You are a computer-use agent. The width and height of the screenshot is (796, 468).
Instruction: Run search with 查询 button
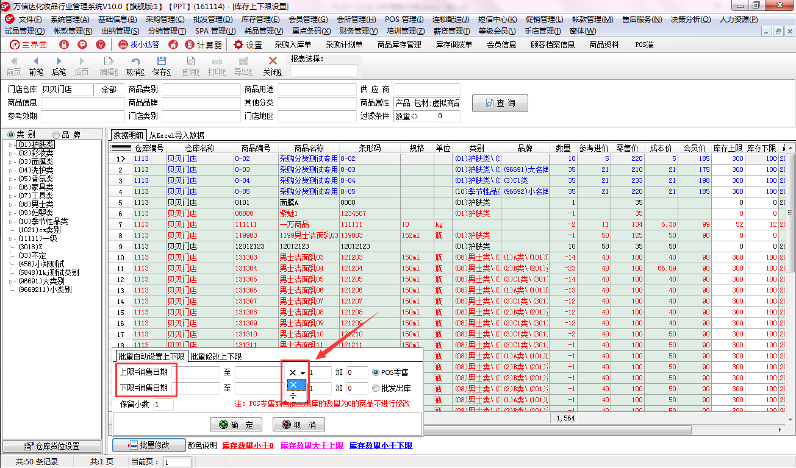point(500,103)
